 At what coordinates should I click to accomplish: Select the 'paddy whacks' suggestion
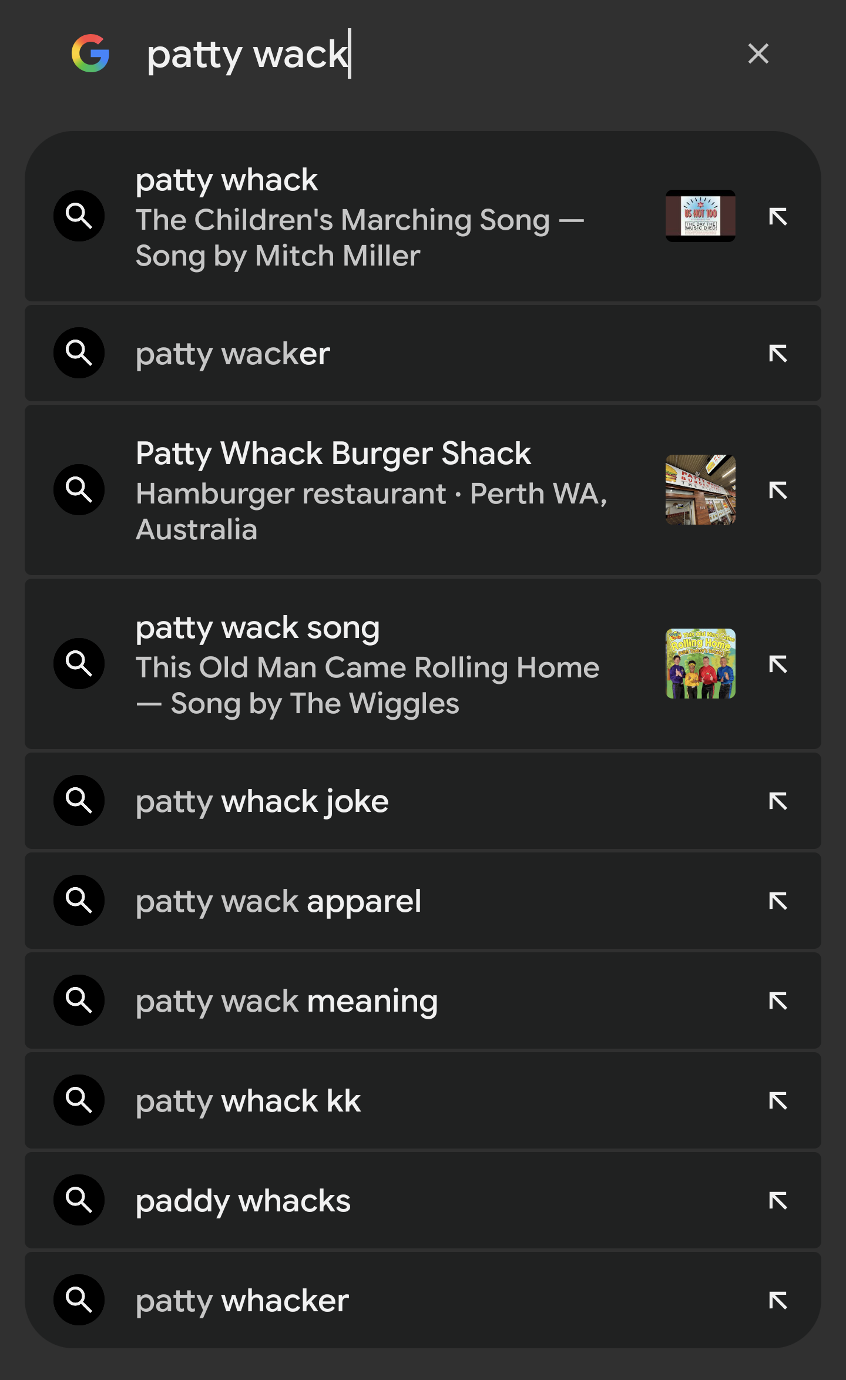click(243, 1200)
